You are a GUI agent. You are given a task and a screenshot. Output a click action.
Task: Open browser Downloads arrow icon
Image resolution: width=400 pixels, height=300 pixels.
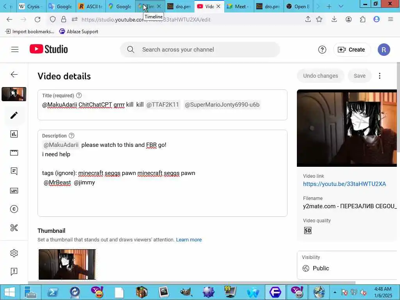click(334, 20)
